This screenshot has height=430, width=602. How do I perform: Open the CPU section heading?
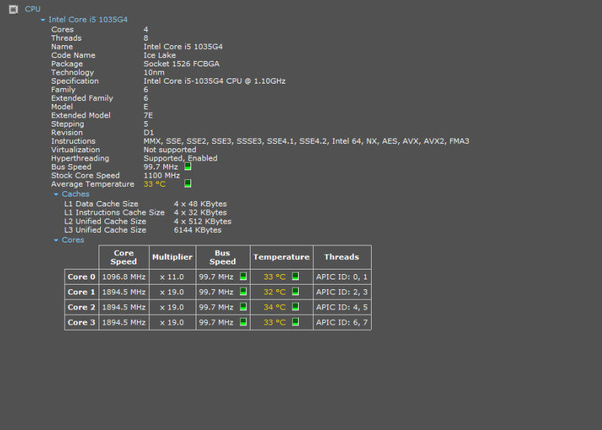(x=32, y=9)
